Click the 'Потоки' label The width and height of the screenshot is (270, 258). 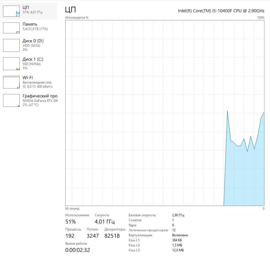click(92, 229)
